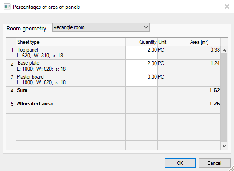Screen dimensions: 234x171
Task: Edit Plaster board quantity 0.00
Action: (x=142, y=80)
